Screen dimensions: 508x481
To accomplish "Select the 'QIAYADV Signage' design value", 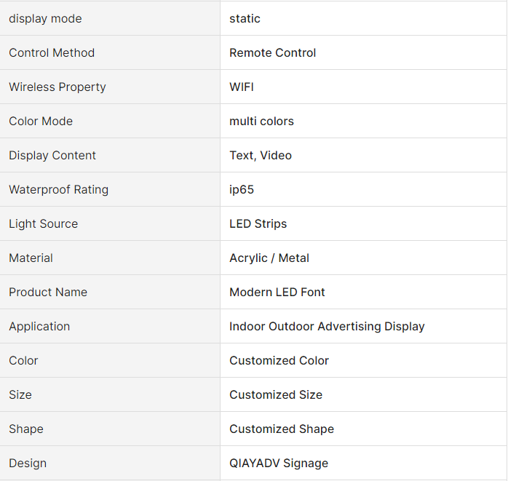I will pos(279,464).
